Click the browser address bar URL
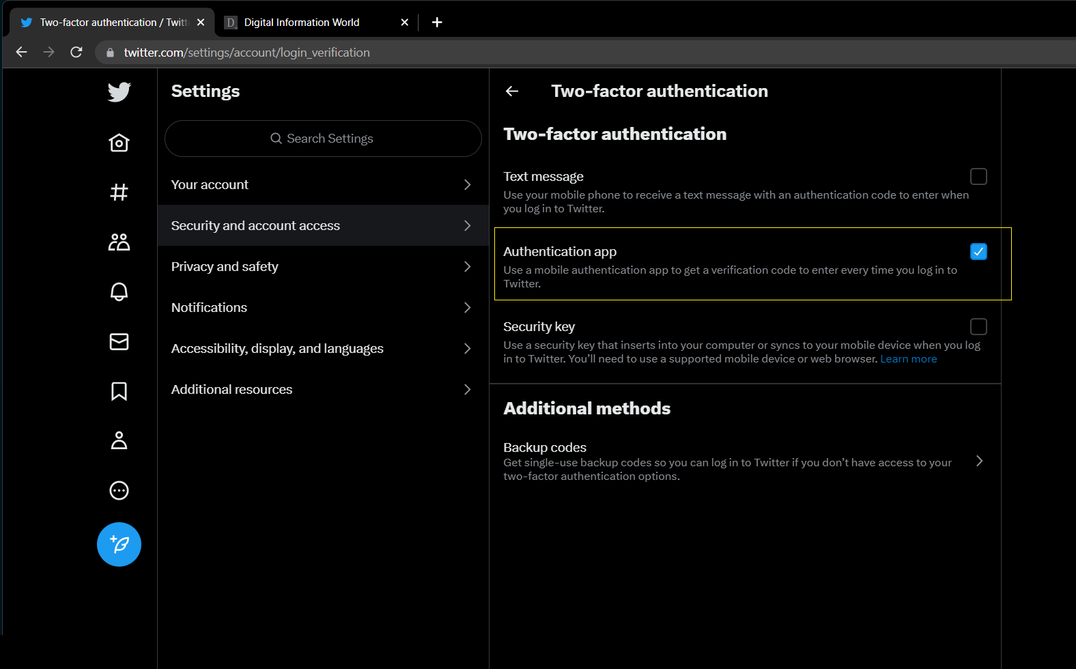Viewport: 1076px width, 669px height. [x=247, y=53]
